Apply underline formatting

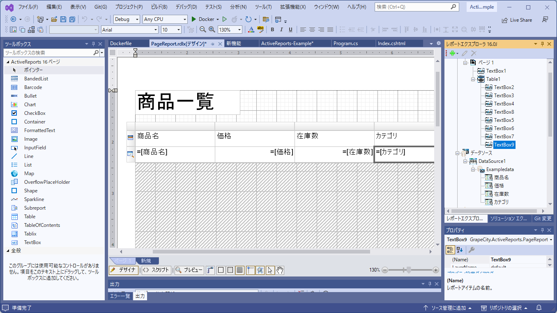(x=290, y=30)
